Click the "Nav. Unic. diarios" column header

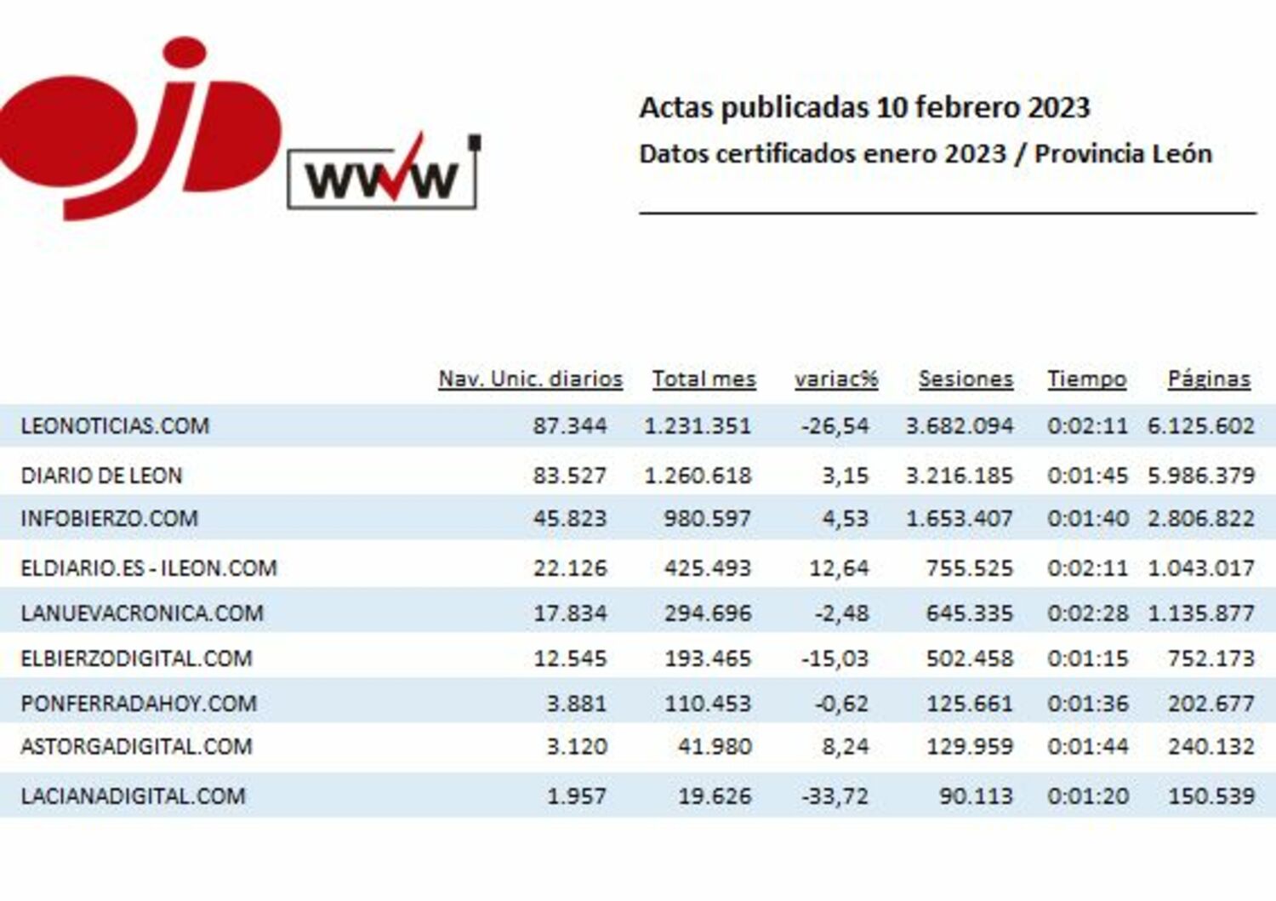pyautogui.click(x=530, y=379)
